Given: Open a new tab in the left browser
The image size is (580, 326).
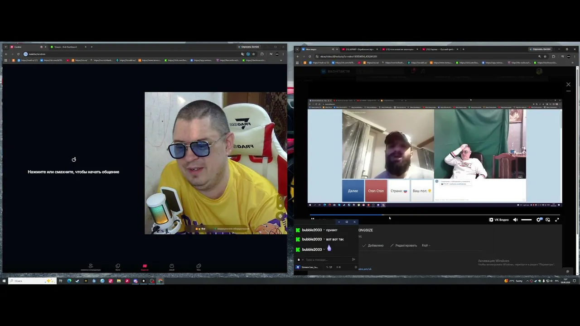Looking at the screenshot, I should tap(92, 47).
